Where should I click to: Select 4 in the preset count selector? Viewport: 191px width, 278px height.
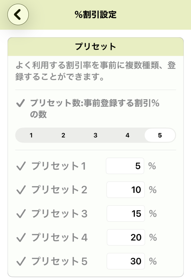[x=127, y=135]
